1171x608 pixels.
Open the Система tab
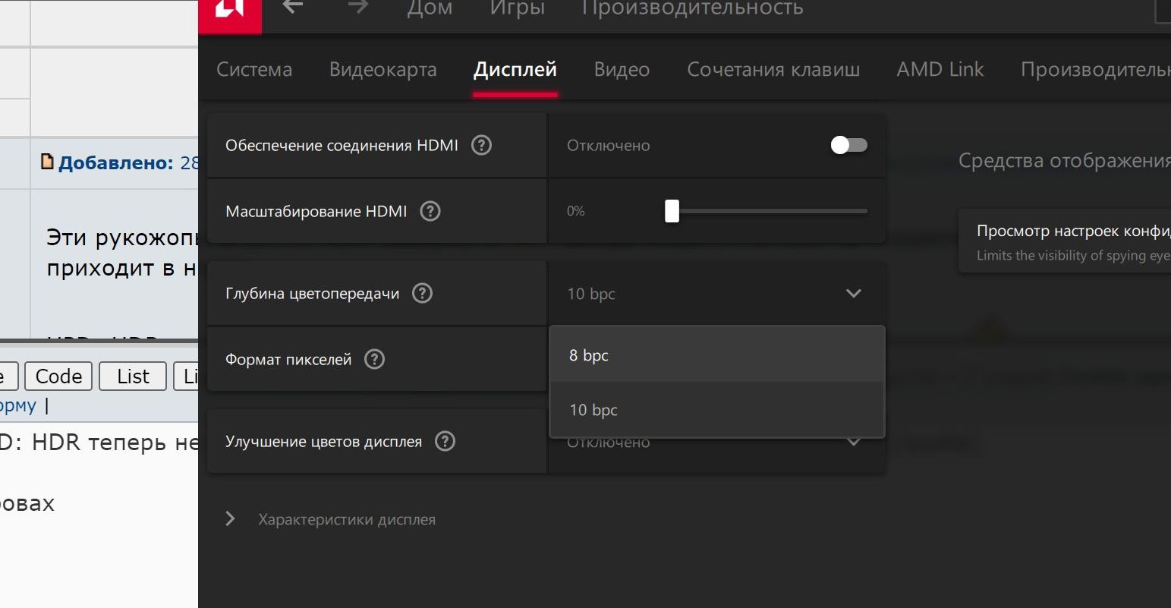[x=254, y=70]
